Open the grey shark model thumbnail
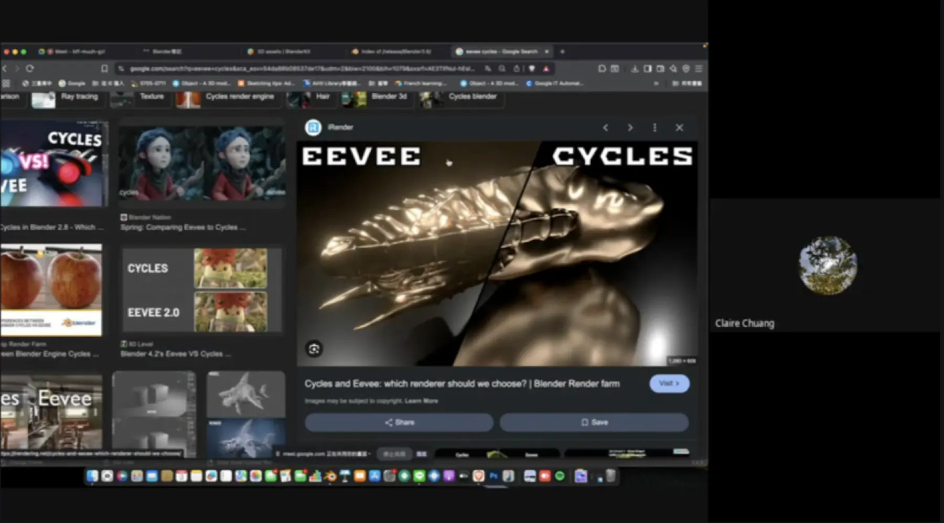This screenshot has width=944, height=523. pyautogui.click(x=246, y=394)
